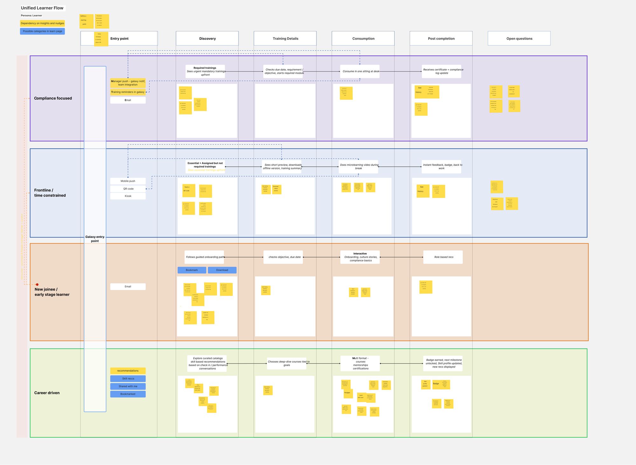This screenshot has width=636, height=465.
Task: Click "Receives certificate + compliance log update" card
Action: [442, 71]
